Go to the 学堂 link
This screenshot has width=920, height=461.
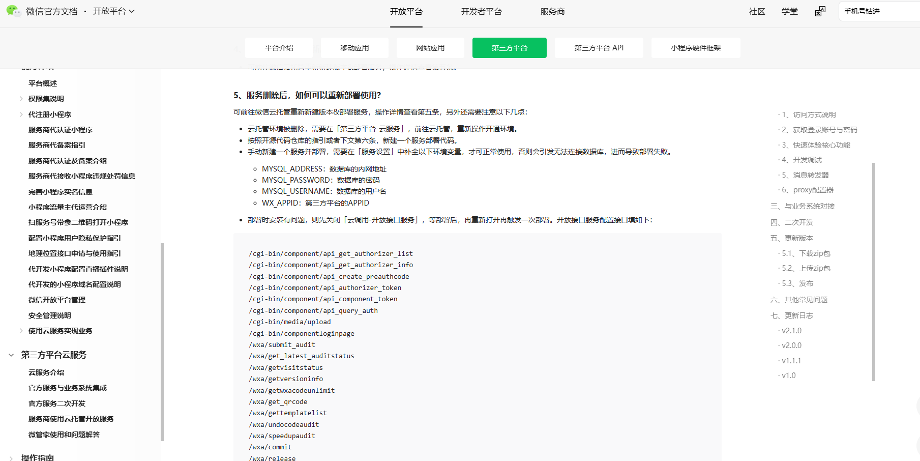point(790,12)
